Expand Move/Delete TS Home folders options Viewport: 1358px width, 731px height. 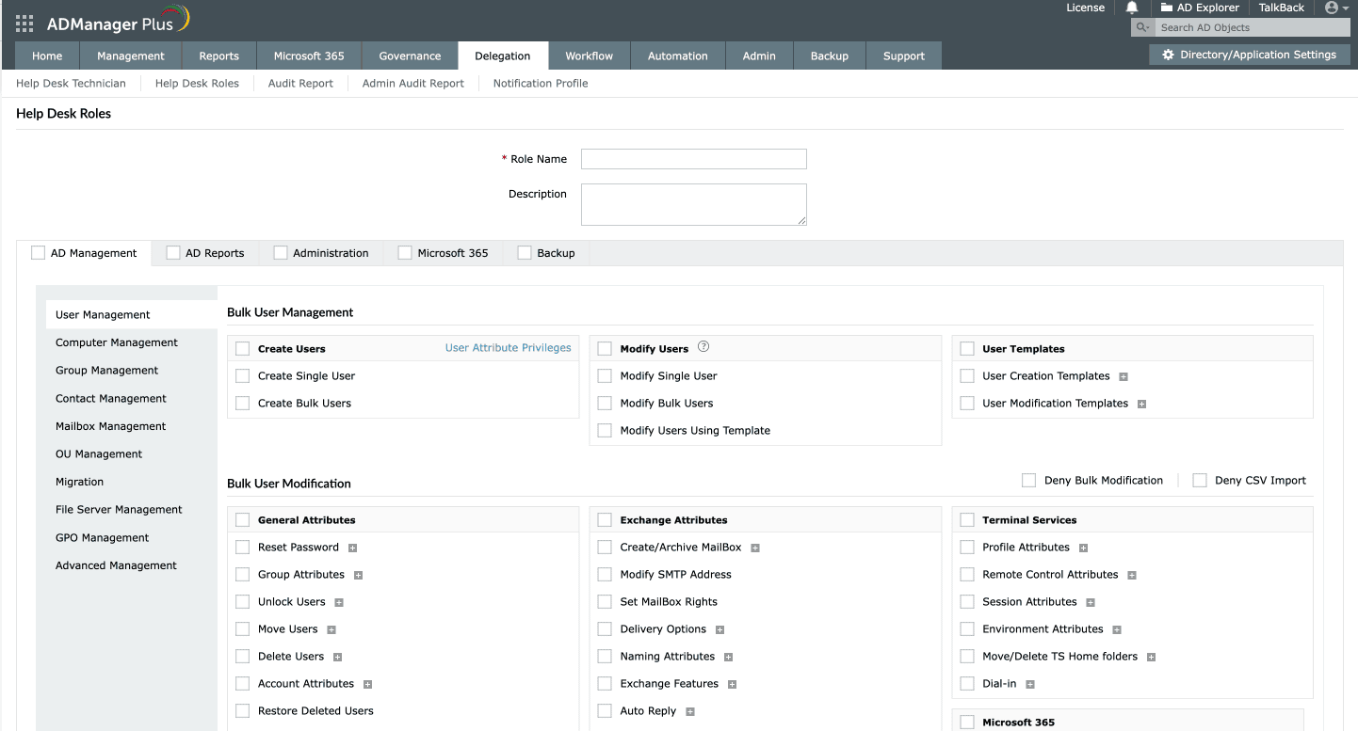(1151, 657)
